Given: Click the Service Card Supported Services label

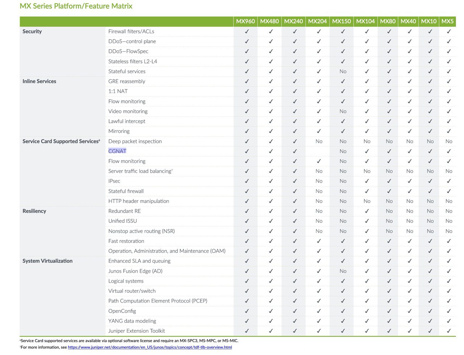Looking at the screenshot, I should click(x=61, y=141).
